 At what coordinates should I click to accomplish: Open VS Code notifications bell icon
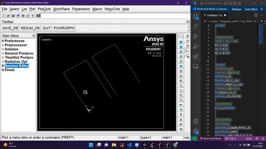[263, 138]
